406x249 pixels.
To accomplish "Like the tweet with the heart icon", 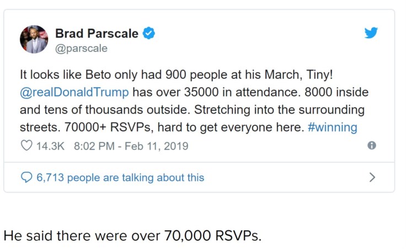I will pyautogui.click(x=26, y=146).
